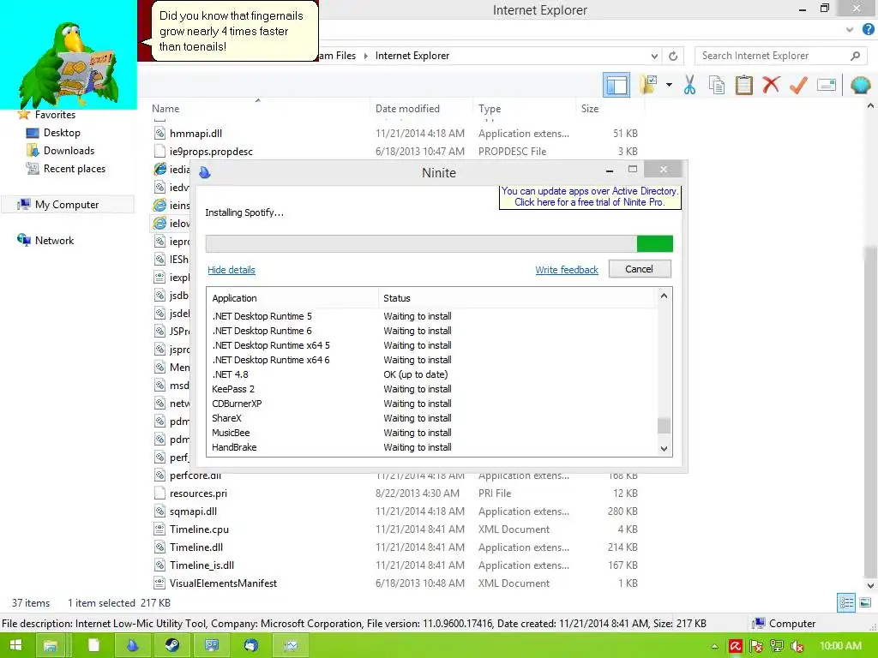This screenshot has height=658, width=878.
Task: Click Cancel button in Ninite
Action: pyautogui.click(x=640, y=269)
